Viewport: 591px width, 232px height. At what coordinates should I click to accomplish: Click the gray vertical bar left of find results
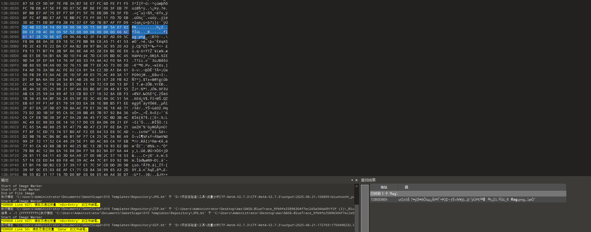(x=364, y=207)
